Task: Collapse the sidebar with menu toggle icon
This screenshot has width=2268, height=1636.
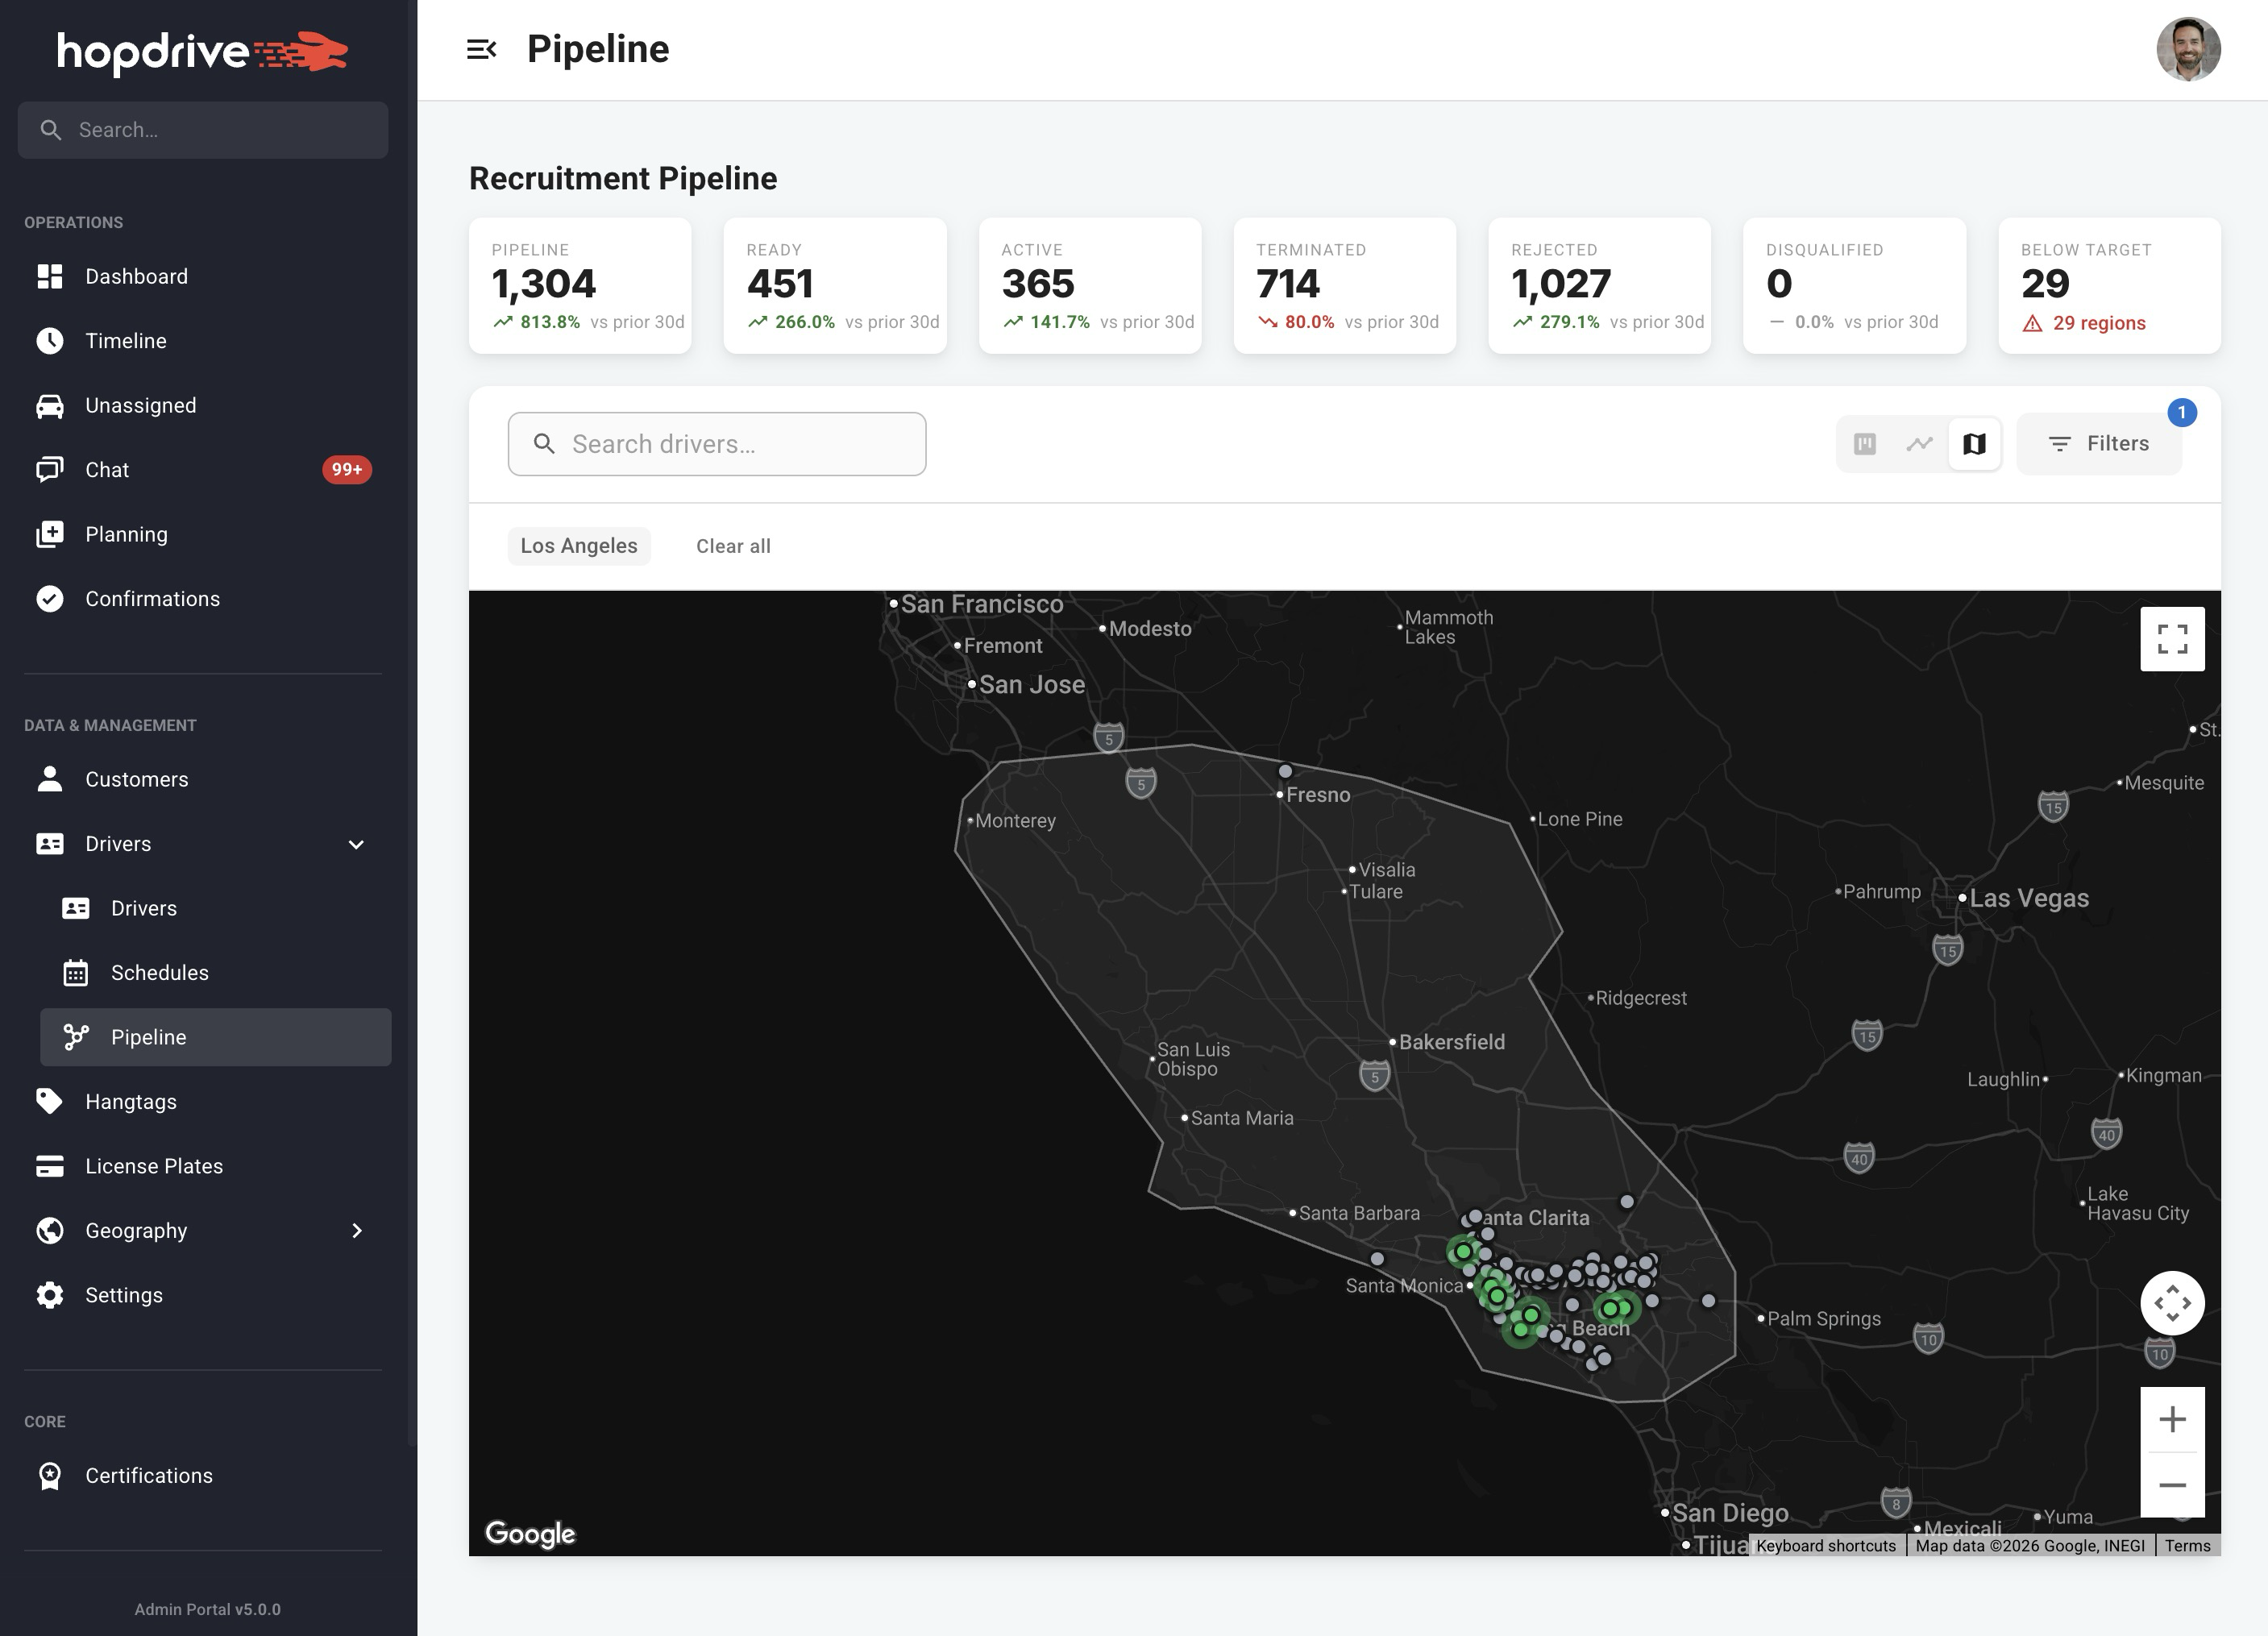Action: tap(481, 49)
